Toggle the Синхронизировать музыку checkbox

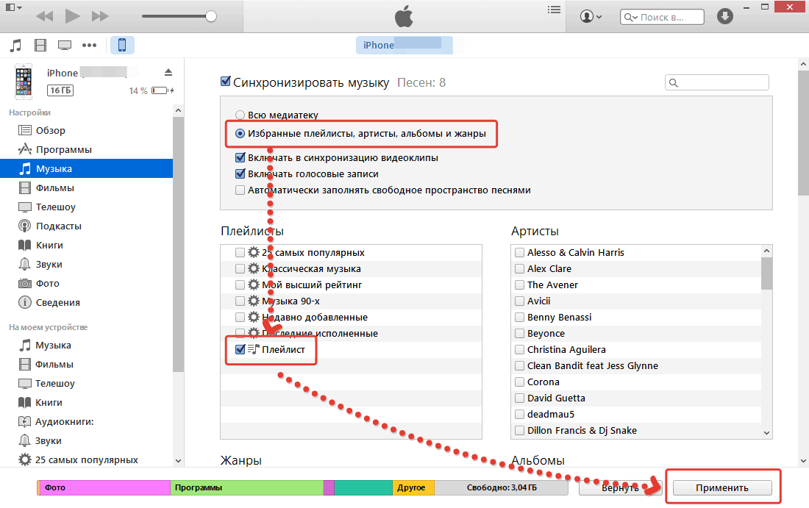coord(226,81)
